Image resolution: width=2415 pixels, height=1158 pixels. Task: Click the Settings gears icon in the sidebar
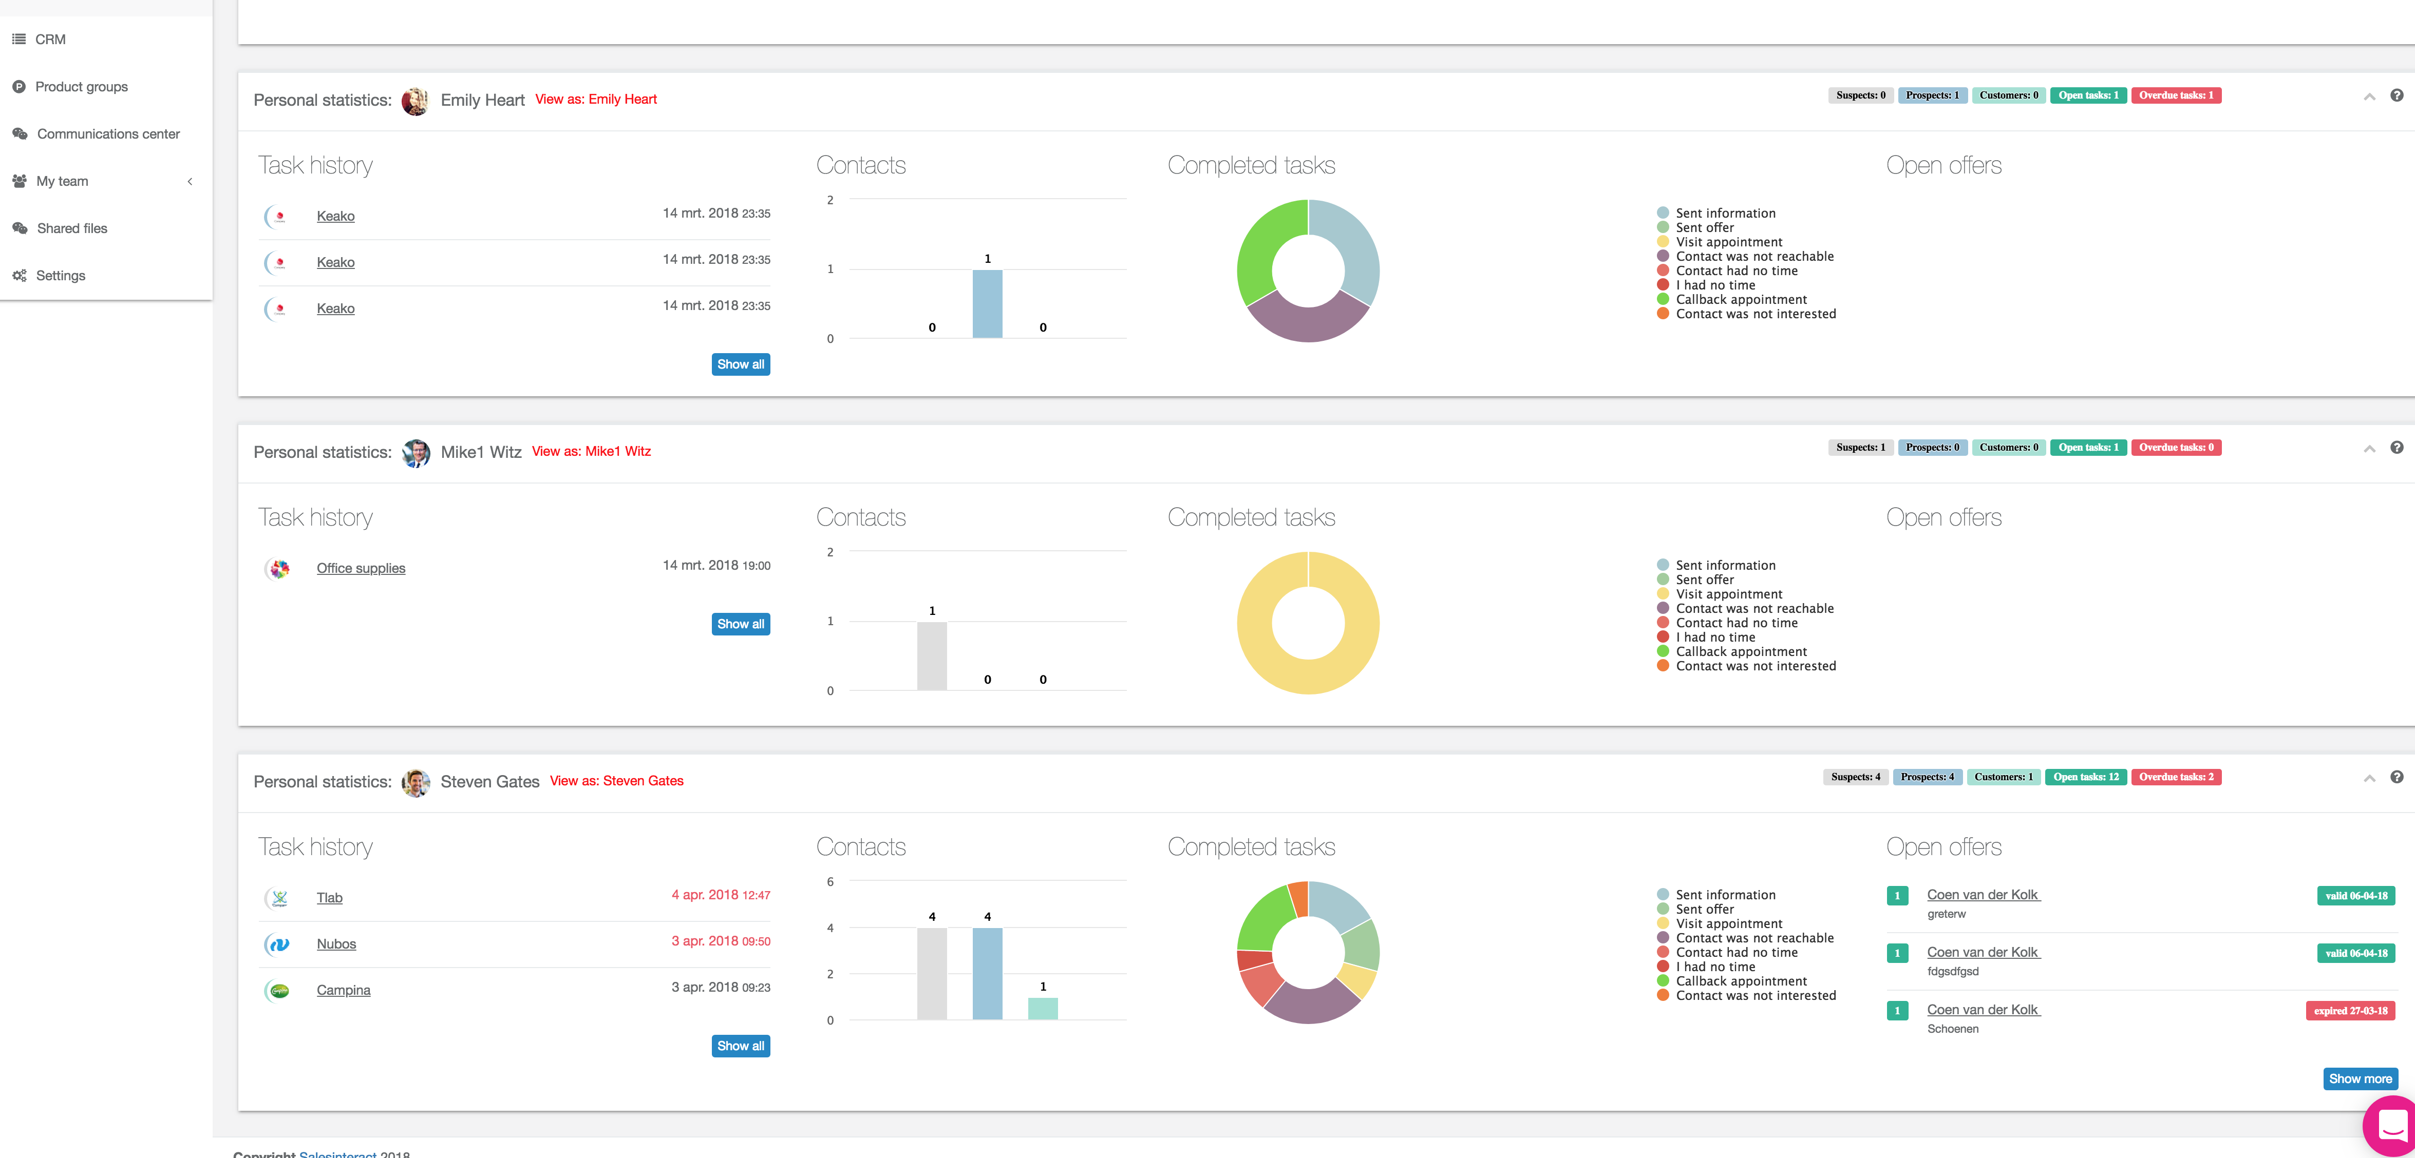(x=19, y=276)
